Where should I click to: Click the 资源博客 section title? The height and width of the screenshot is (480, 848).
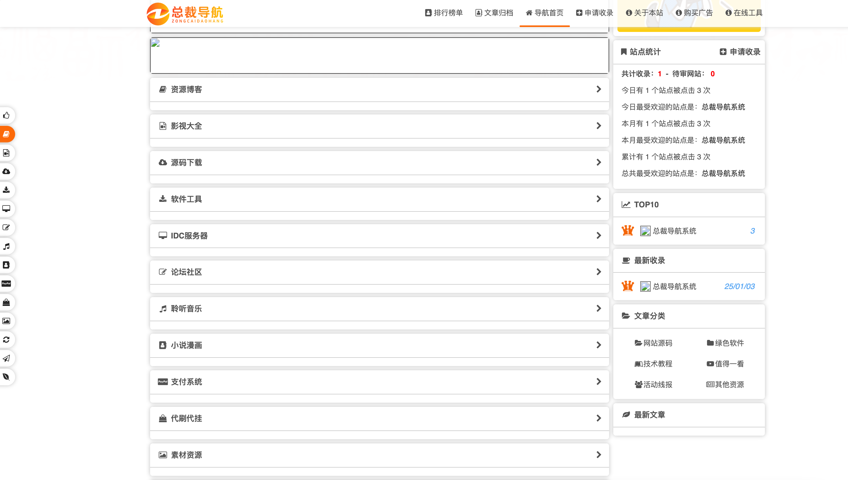(186, 89)
